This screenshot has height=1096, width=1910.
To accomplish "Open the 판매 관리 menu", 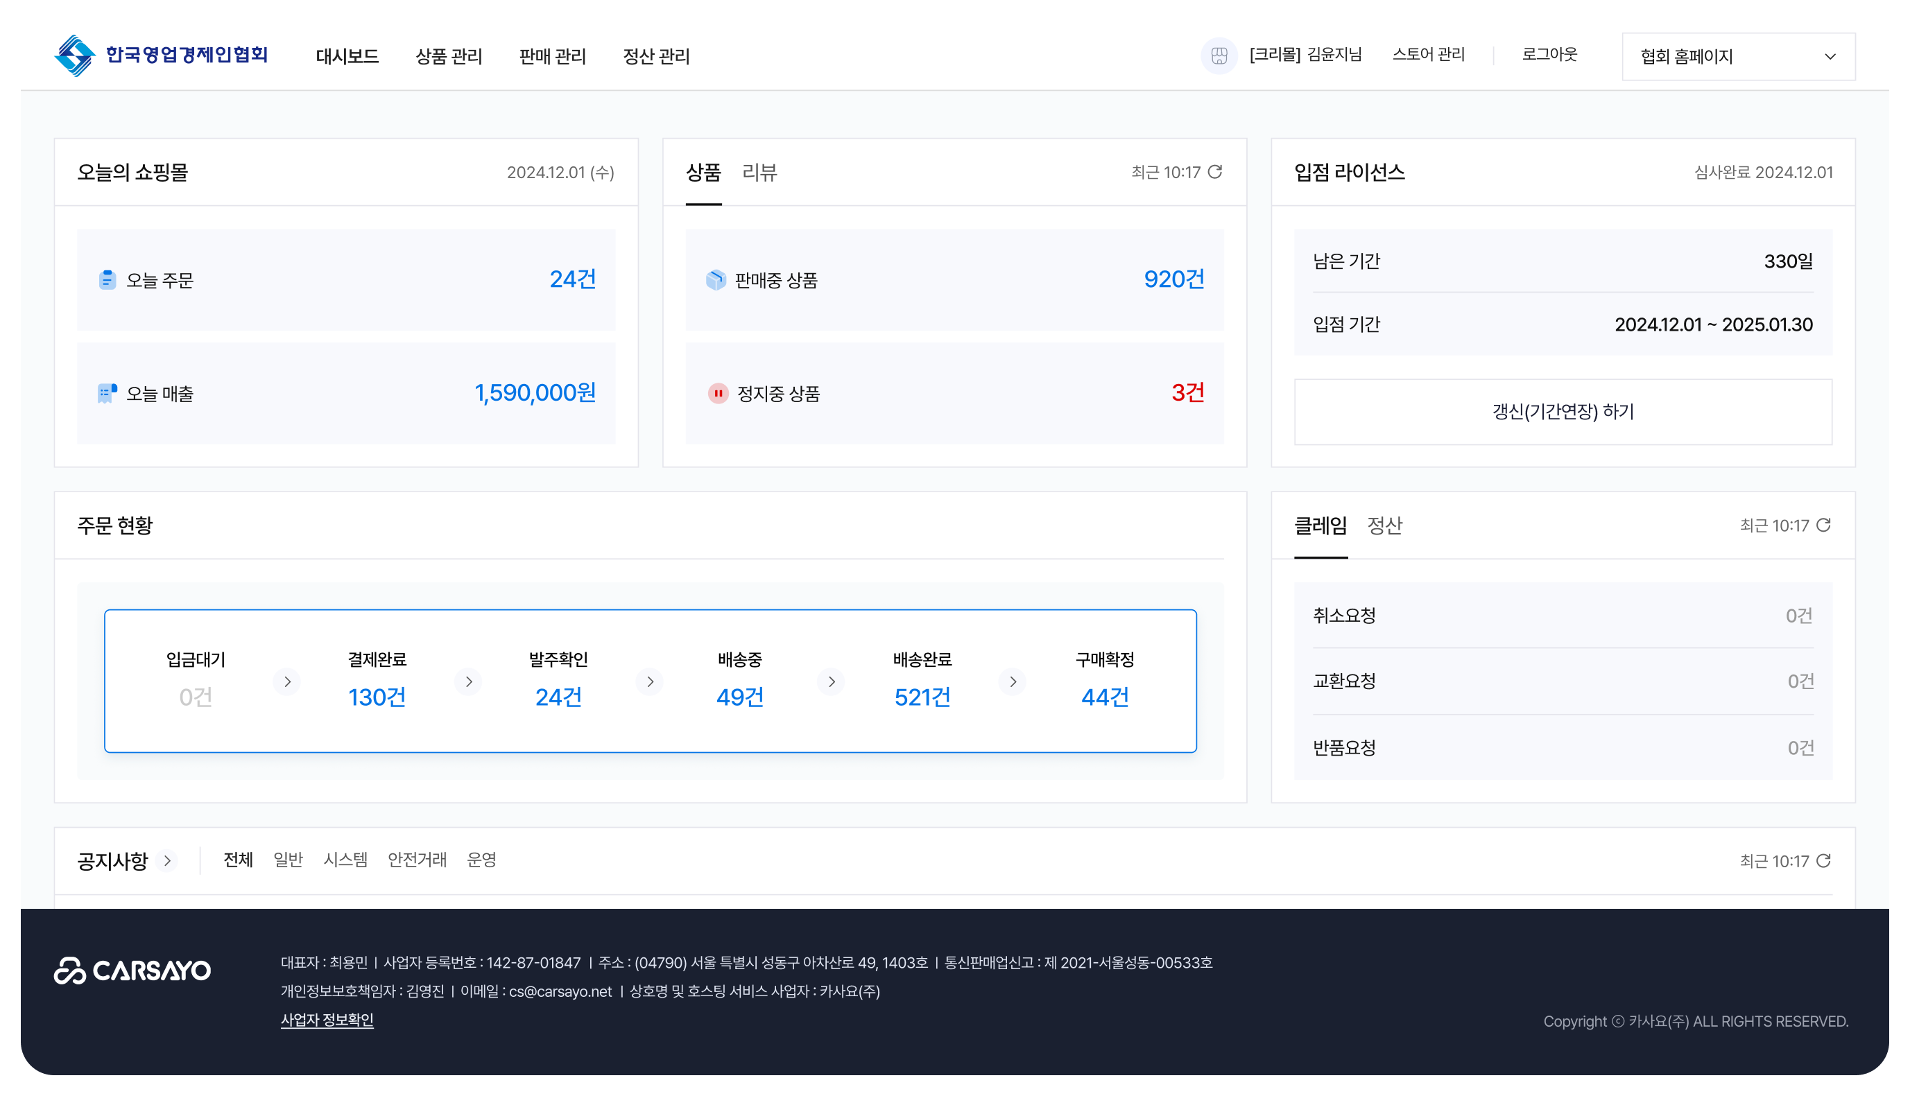I will click(552, 55).
